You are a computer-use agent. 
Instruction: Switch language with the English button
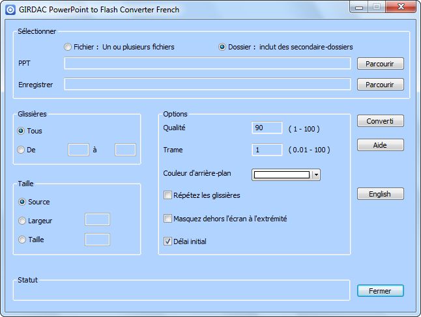point(380,193)
